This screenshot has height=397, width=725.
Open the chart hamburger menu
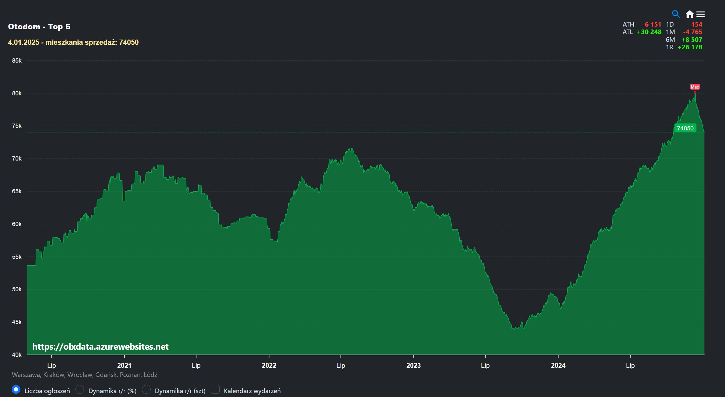(700, 14)
